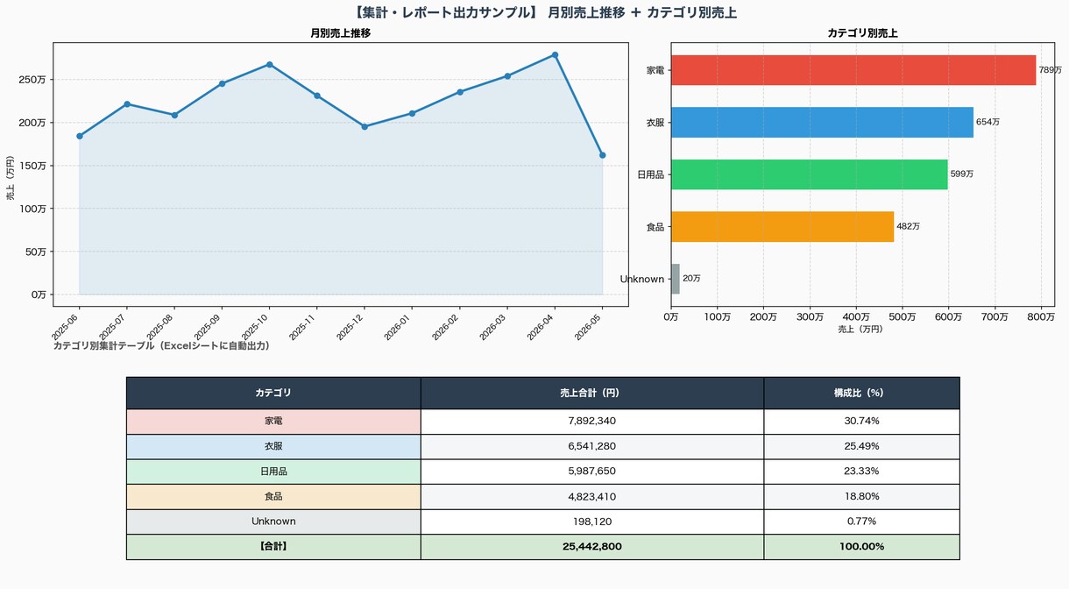Click the 25,442,800 total sales cell
1069x589 pixels.
pyautogui.click(x=592, y=547)
